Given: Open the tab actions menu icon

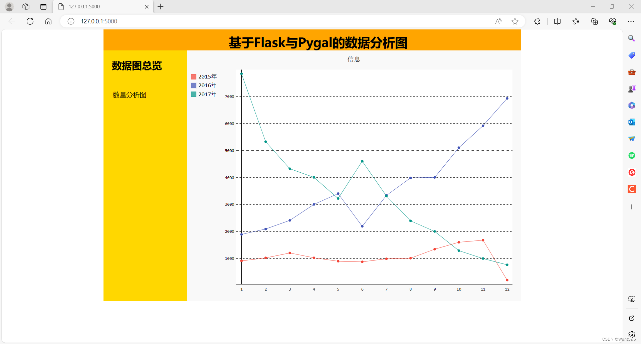Looking at the screenshot, I should tap(43, 7).
